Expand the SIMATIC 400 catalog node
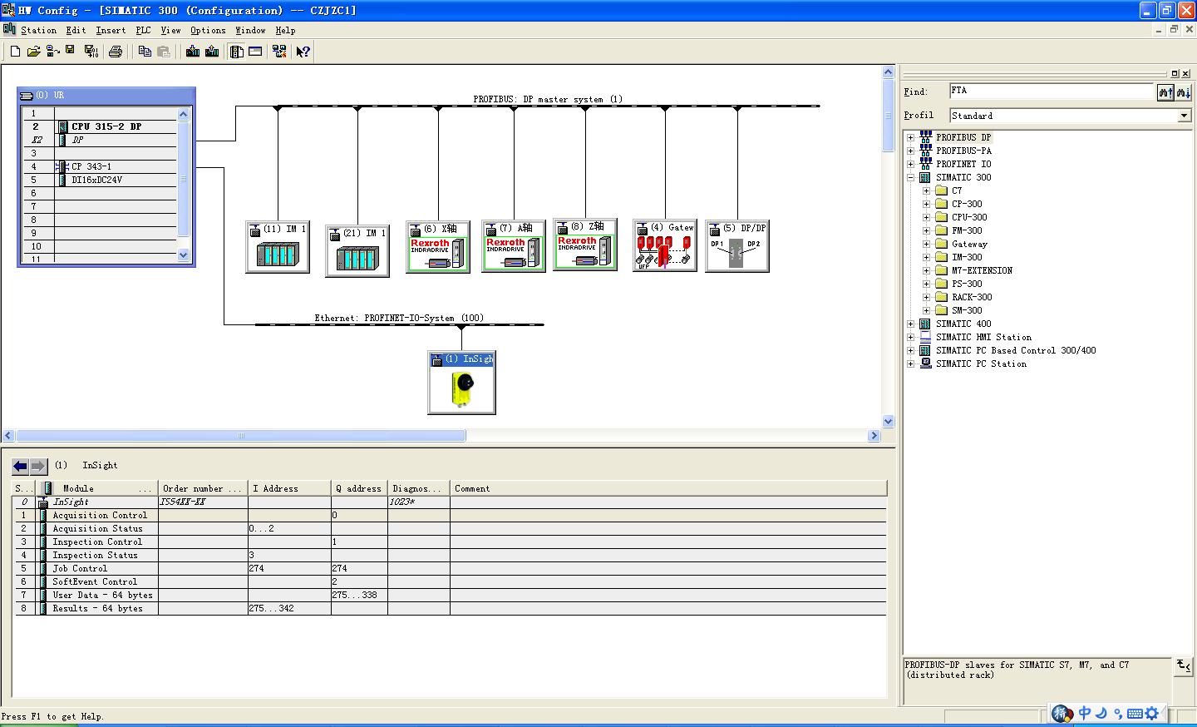This screenshot has width=1197, height=727. pos(910,324)
